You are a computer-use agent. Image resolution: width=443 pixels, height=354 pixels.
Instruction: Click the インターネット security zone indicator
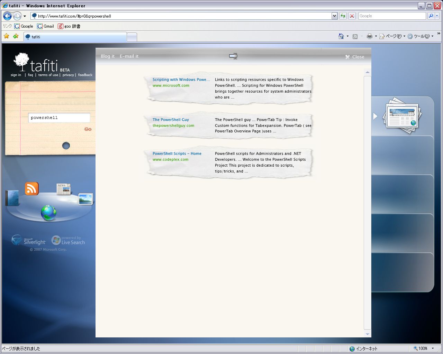(x=364, y=348)
